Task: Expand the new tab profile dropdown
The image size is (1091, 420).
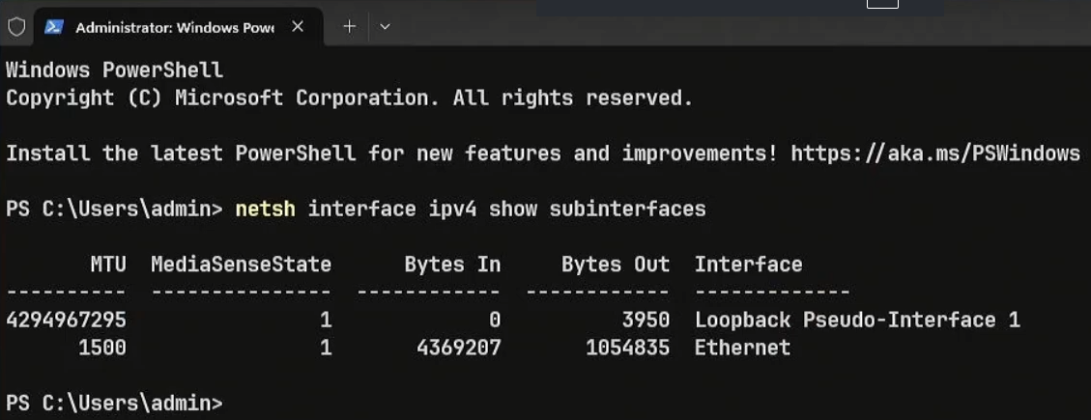Action: coord(385,27)
